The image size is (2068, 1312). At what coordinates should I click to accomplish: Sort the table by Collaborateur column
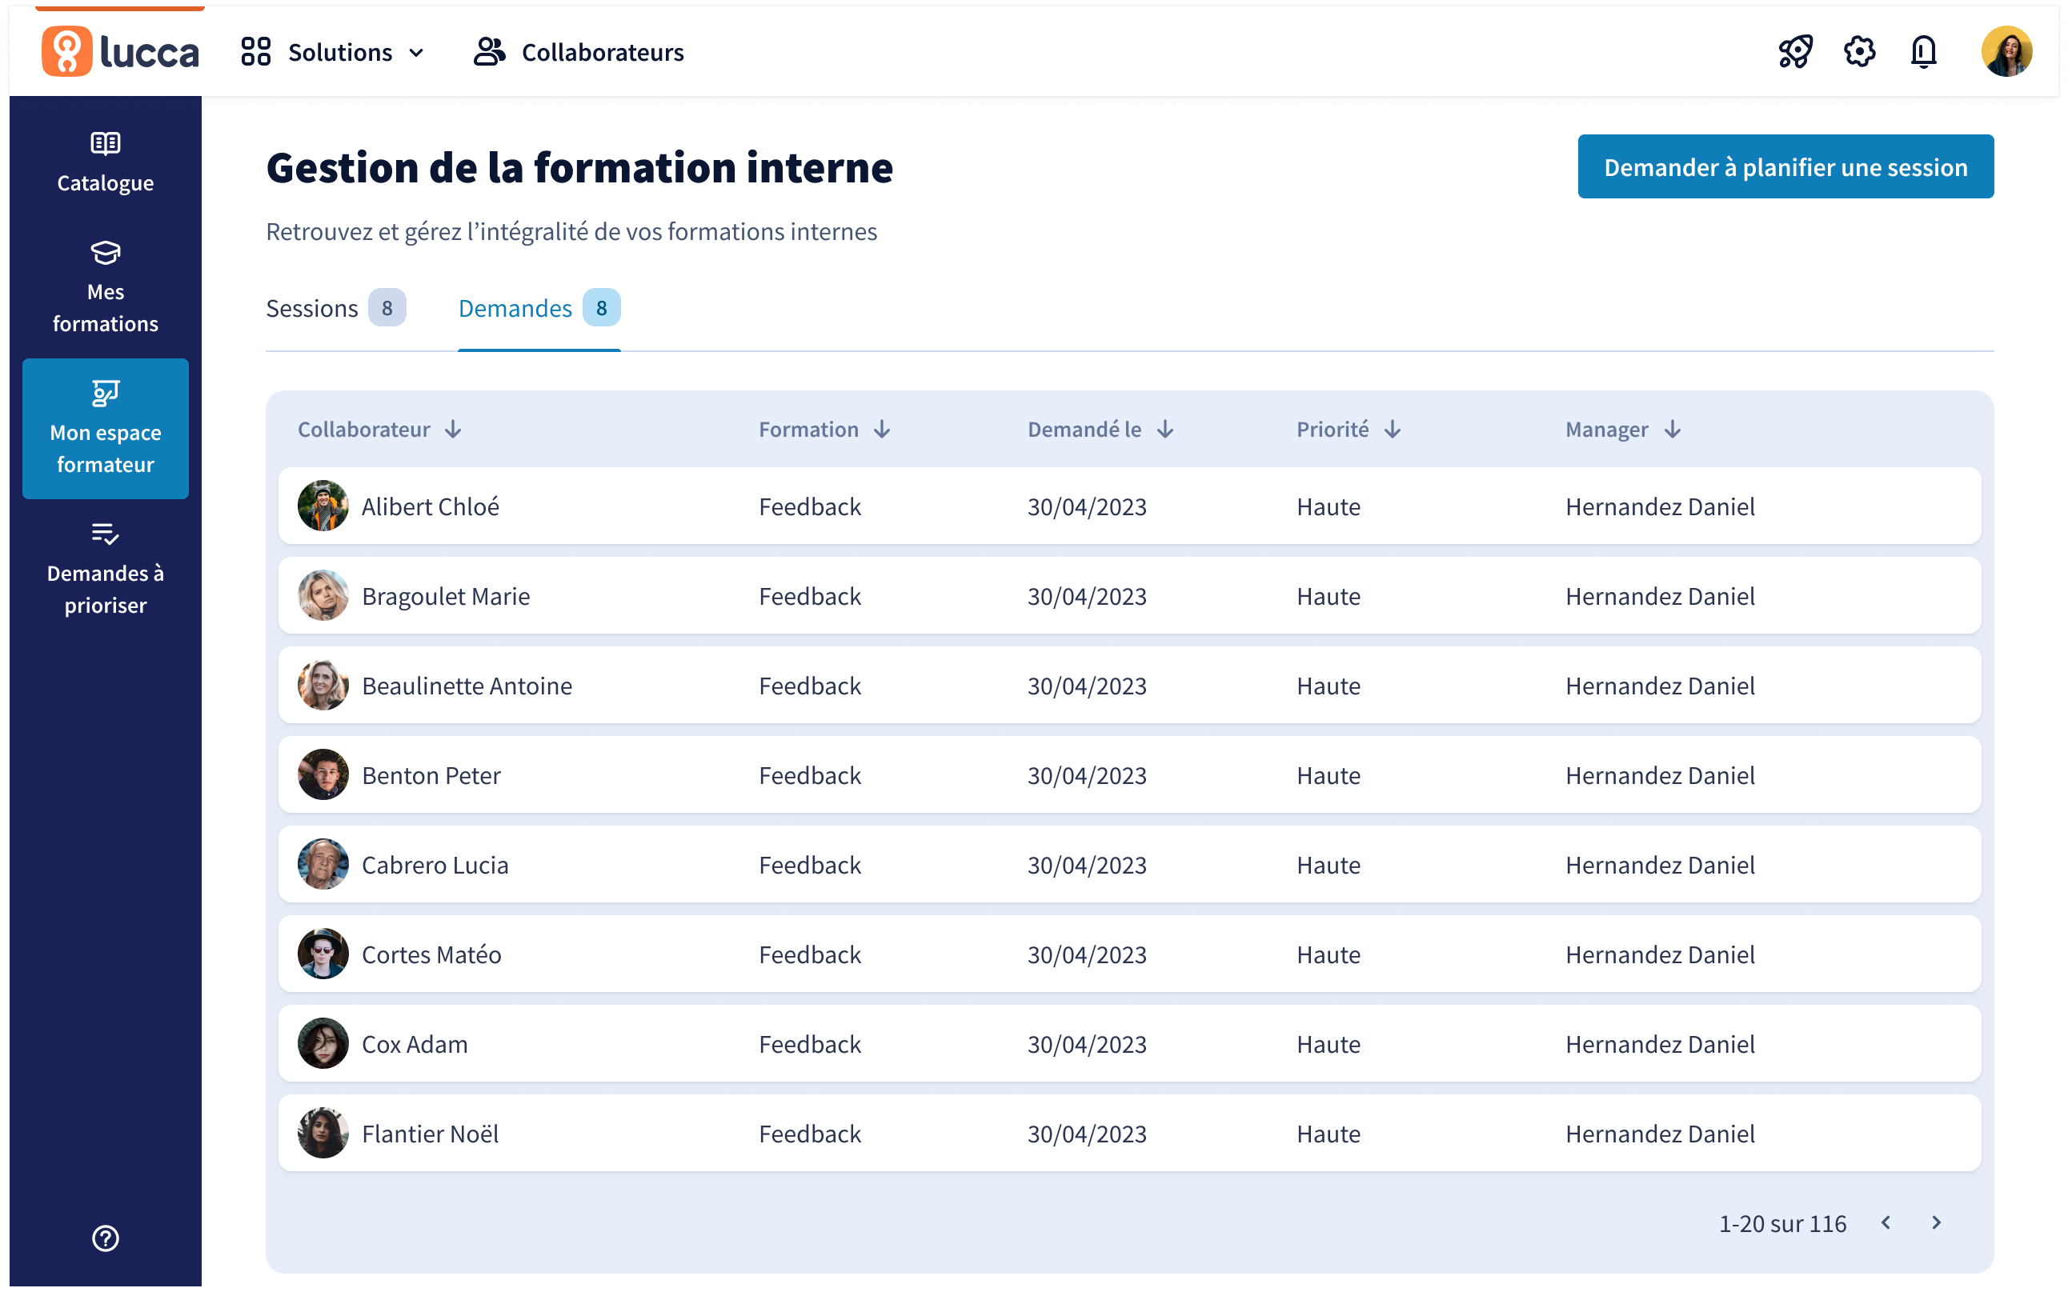[379, 430]
